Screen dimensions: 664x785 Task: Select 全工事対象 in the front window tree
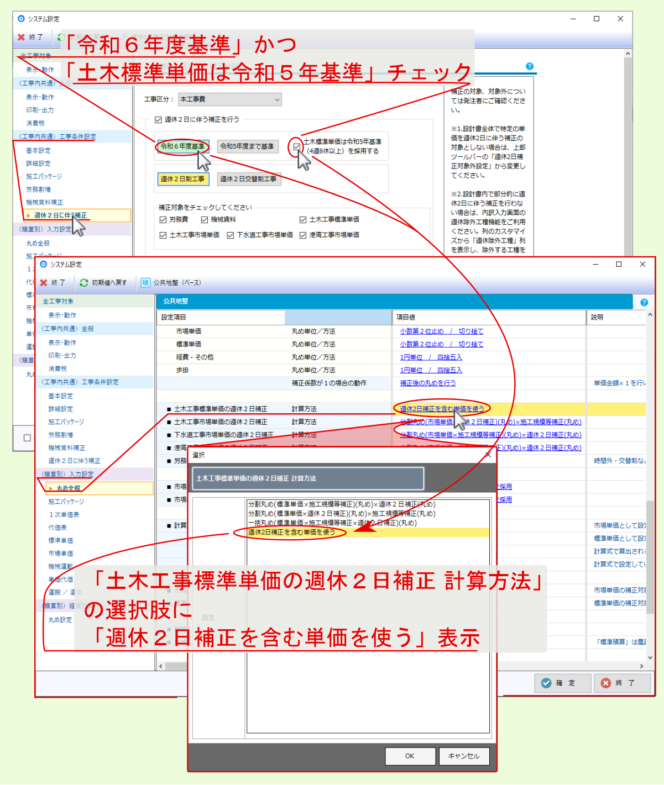pos(58,301)
